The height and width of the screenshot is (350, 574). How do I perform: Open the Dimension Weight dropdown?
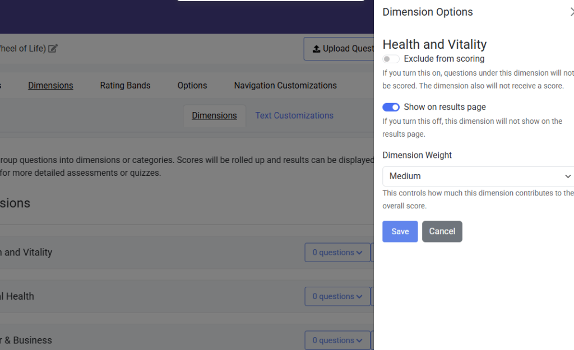tap(479, 176)
